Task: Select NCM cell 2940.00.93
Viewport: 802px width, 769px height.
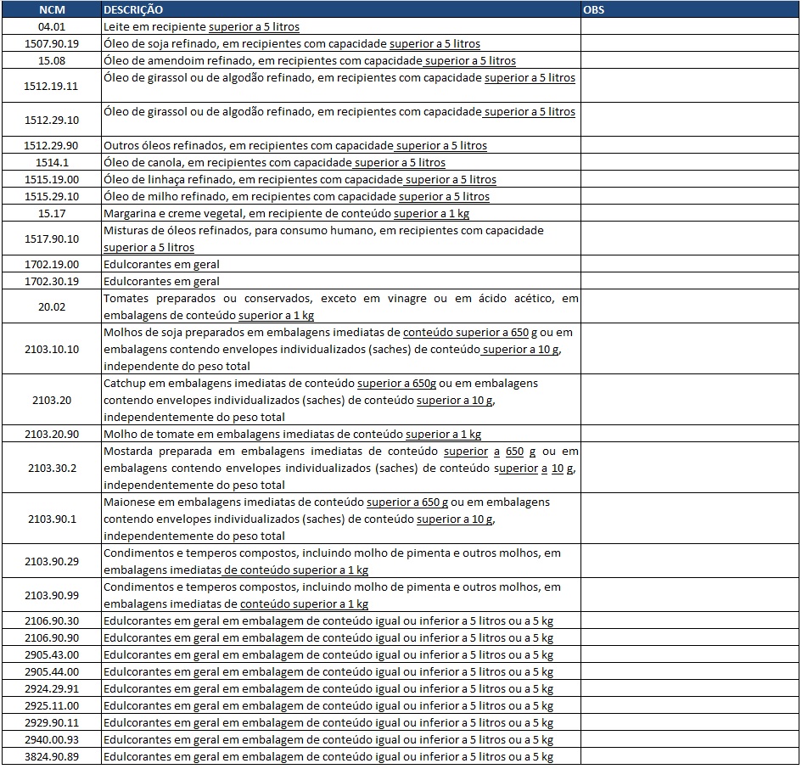Action: click(x=52, y=739)
